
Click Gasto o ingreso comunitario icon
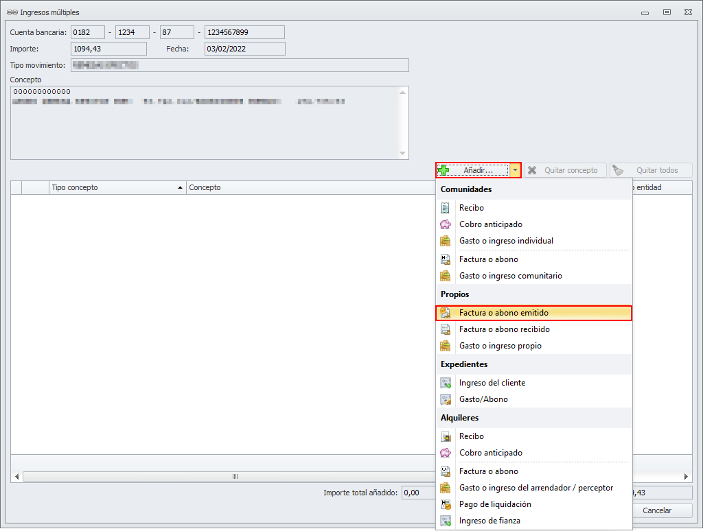pyautogui.click(x=445, y=276)
